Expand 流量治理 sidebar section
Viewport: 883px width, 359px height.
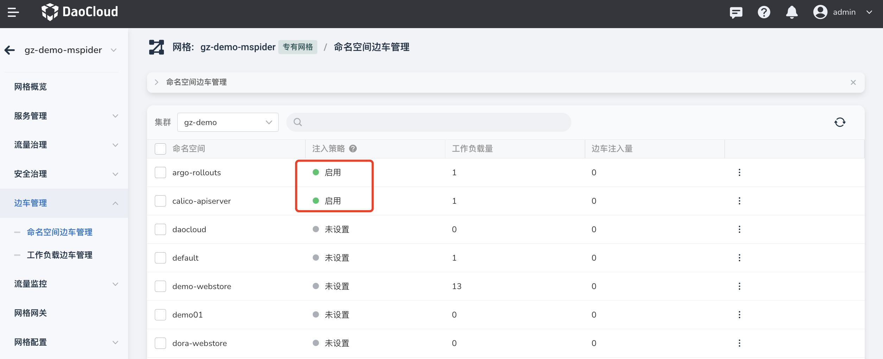[x=64, y=145]
